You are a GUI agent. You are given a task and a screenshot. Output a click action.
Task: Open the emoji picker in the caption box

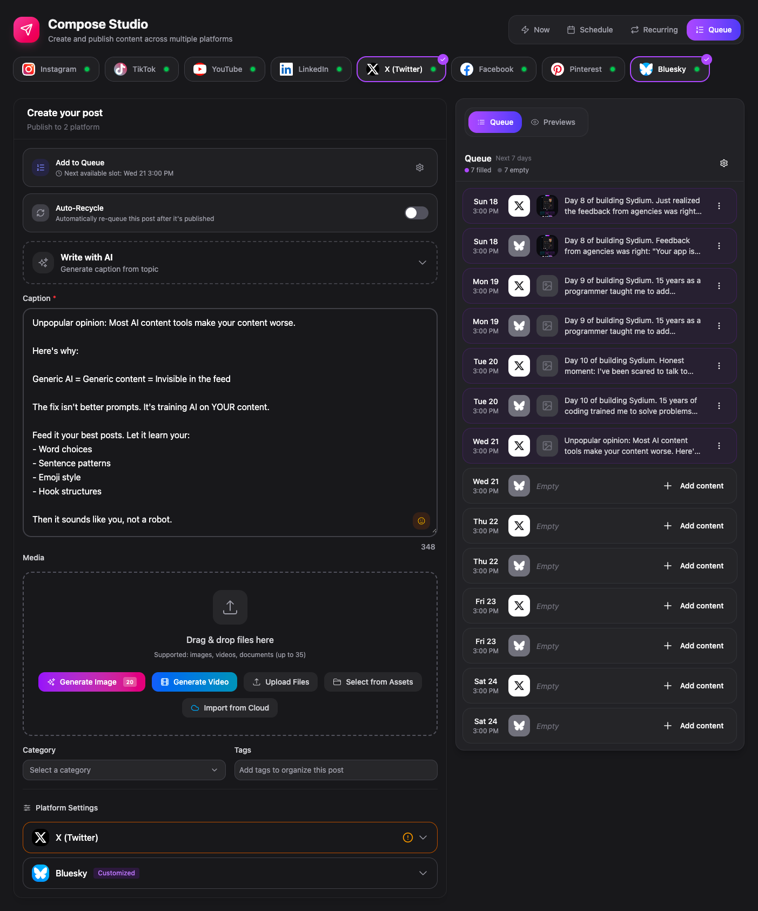tap(421, 521)
